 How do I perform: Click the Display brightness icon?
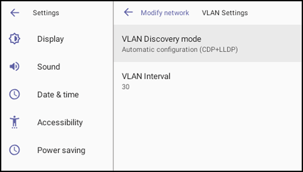pos(15,39)
